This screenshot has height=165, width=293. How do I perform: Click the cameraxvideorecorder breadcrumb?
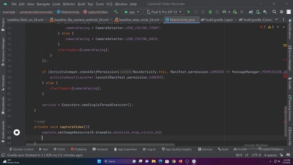point(36,12)
